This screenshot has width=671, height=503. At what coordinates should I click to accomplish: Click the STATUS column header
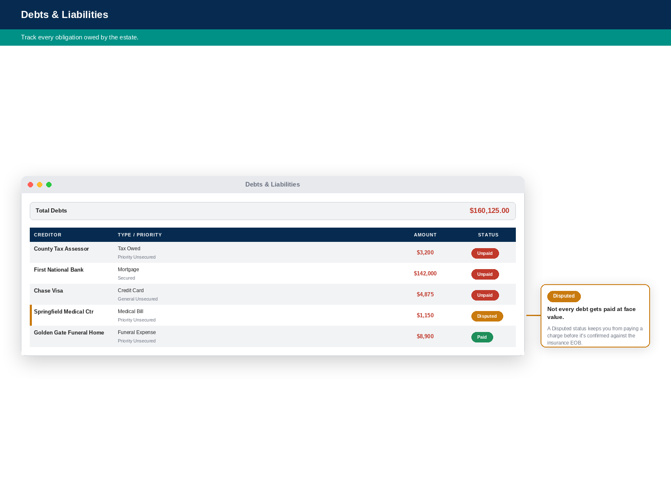(x=488, y=235)
